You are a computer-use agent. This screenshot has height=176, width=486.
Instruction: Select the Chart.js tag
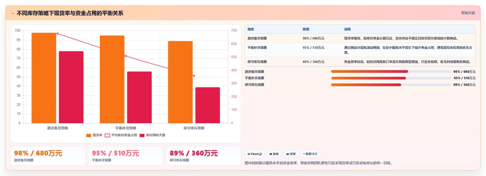tap(255, 154)
